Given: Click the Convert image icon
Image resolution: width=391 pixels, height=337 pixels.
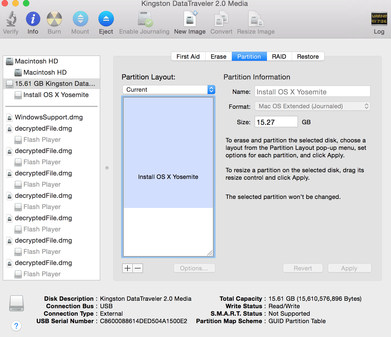Looking at the screenshot, I should click(221, 19).
